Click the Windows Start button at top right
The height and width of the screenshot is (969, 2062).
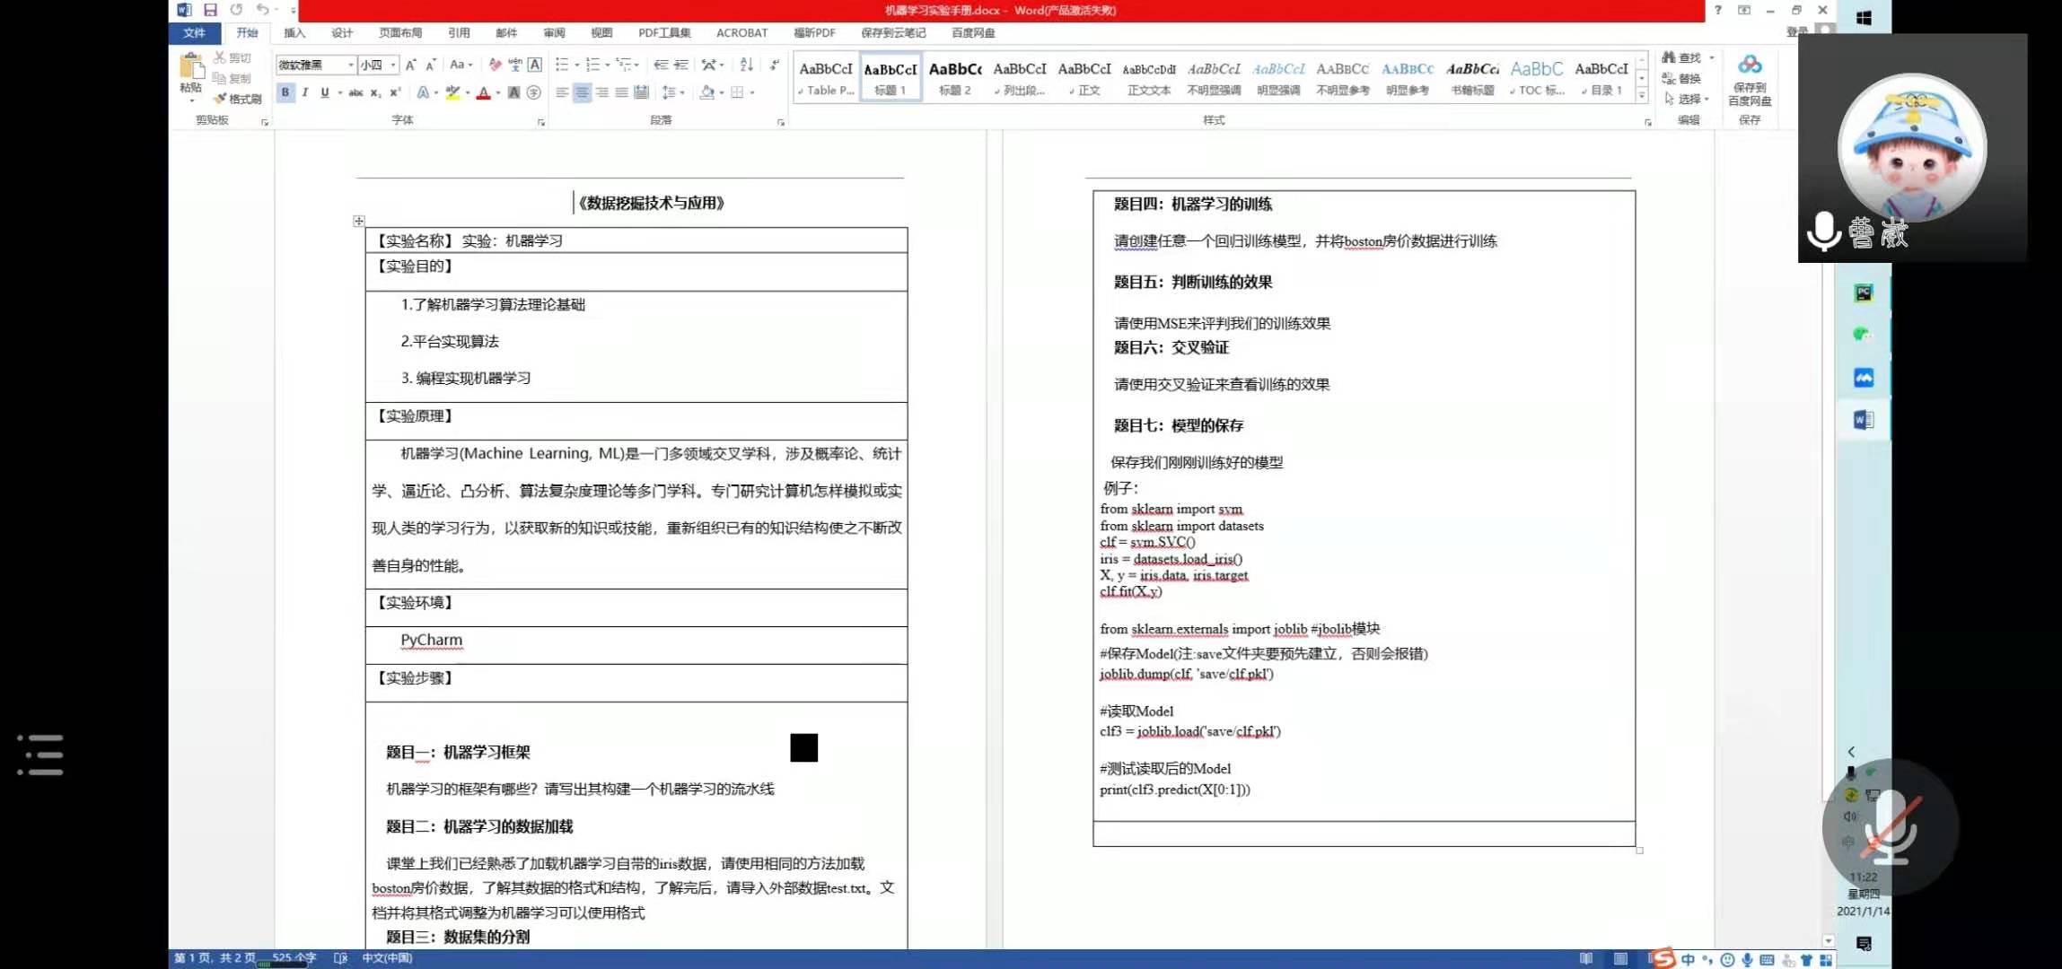coord(1864,17)
